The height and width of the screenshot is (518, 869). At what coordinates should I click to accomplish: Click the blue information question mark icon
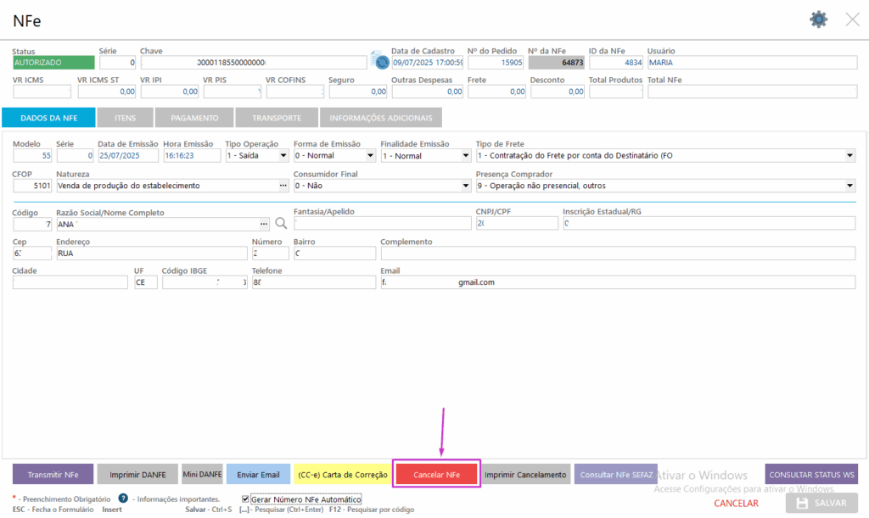123,499
